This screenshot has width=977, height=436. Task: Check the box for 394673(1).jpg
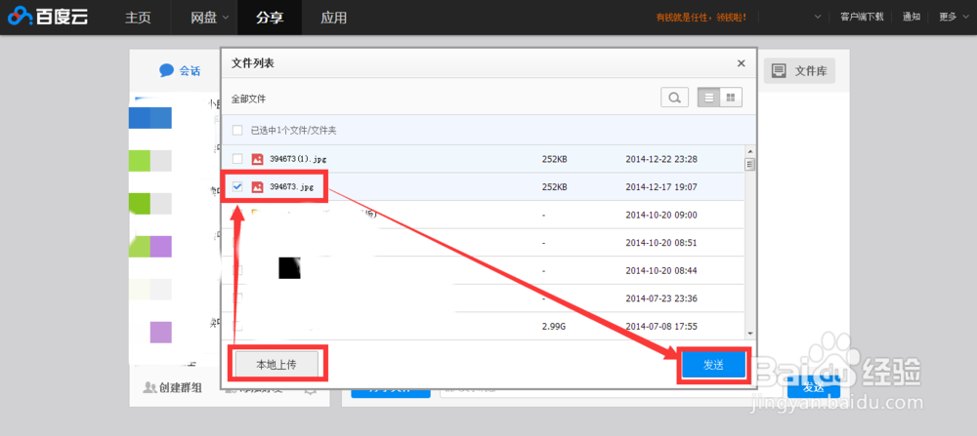[x=237, y=159]
